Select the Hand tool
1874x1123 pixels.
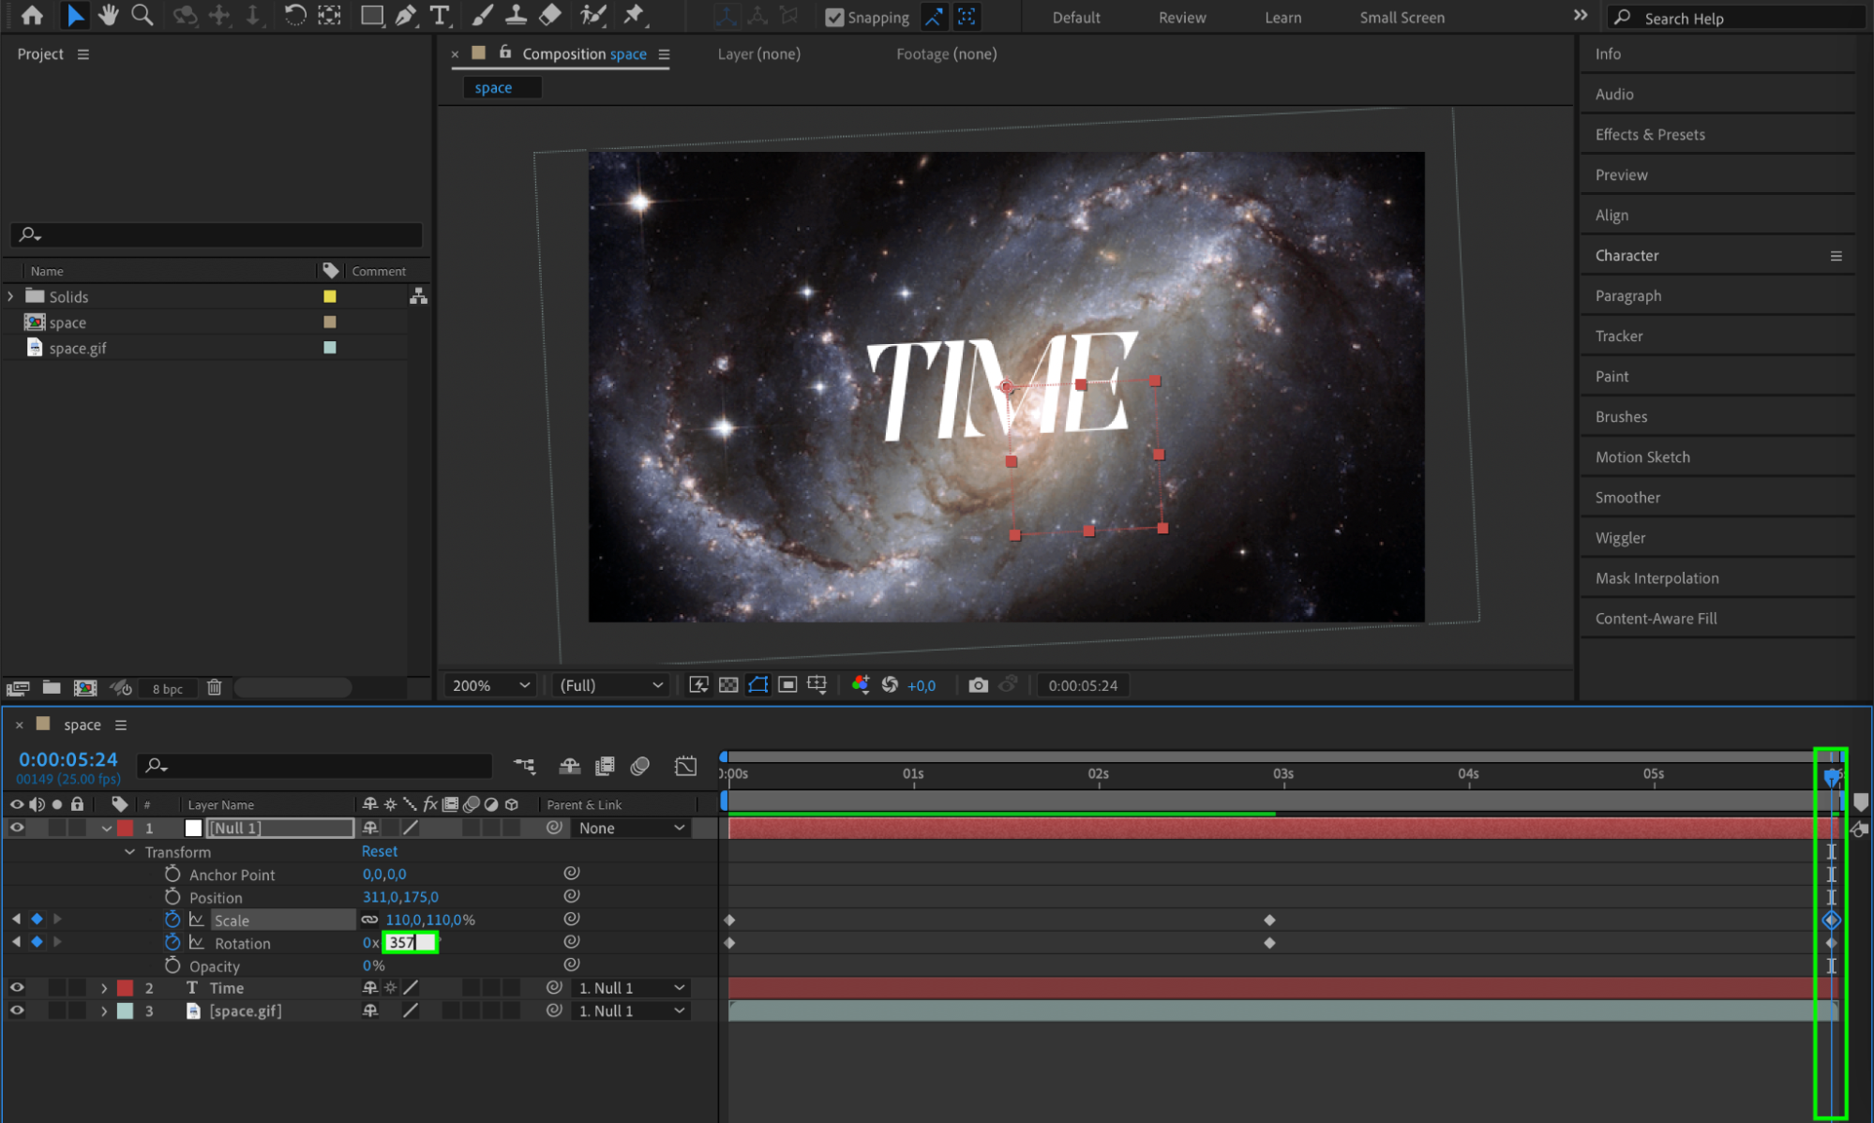[x=108, y=15]
